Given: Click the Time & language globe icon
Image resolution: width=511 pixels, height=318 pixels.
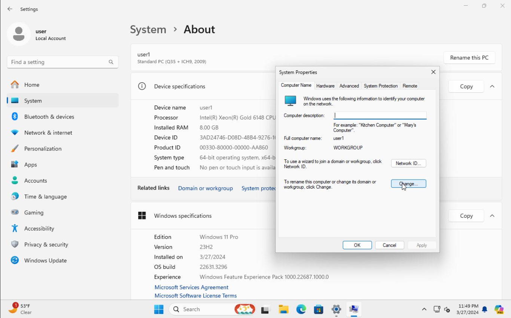Looking at the screenshot, I should point(15,196).
